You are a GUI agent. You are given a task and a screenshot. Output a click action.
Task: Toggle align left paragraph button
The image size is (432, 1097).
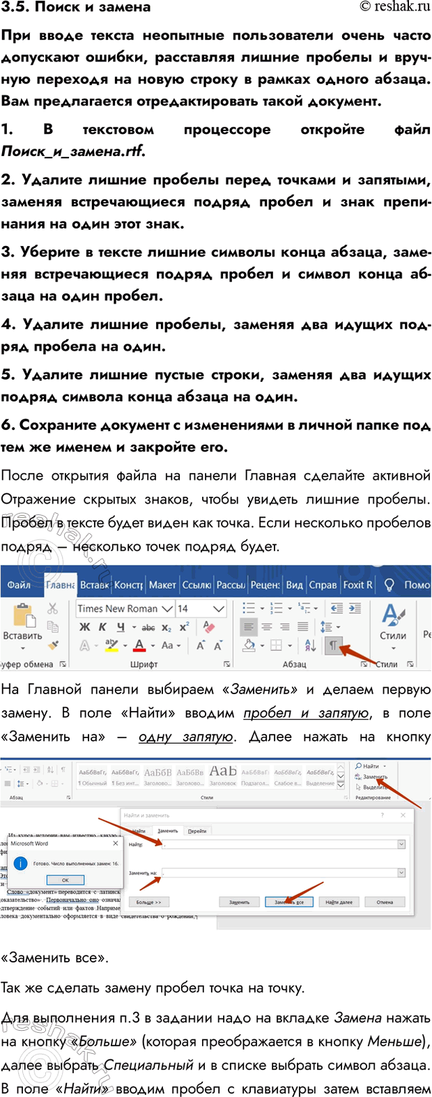tap(249, 627)
